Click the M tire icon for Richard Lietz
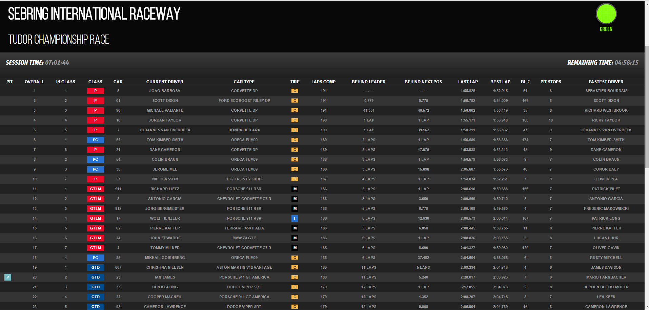The width and height of the screenshot is (649, 310). pos(295,189)
